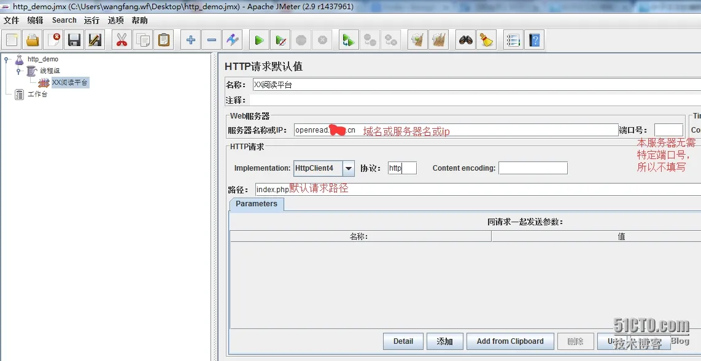This screenshot has height=361, width=701.
Task: Create a new test plan via New icon
Action: coord(12,41)
